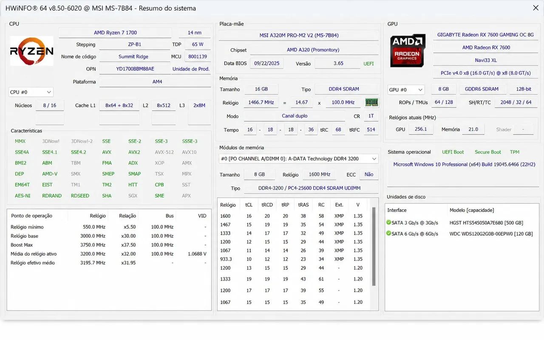Click the BIOS date 09/22/2025 value
544x340 pixels.
(266, 63)
